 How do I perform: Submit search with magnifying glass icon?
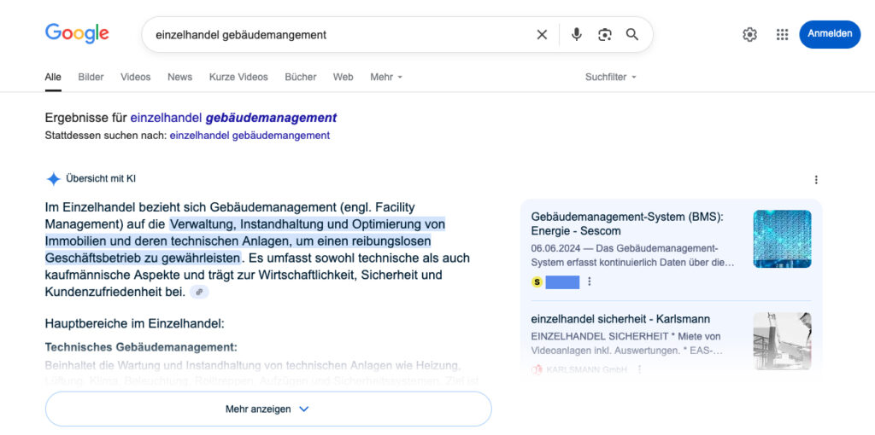pos(631,34)
